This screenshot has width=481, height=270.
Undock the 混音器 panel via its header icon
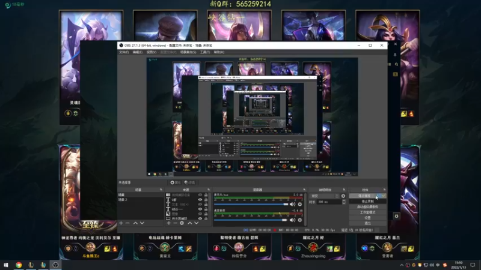pyautogui.click(x=304, y=190)
